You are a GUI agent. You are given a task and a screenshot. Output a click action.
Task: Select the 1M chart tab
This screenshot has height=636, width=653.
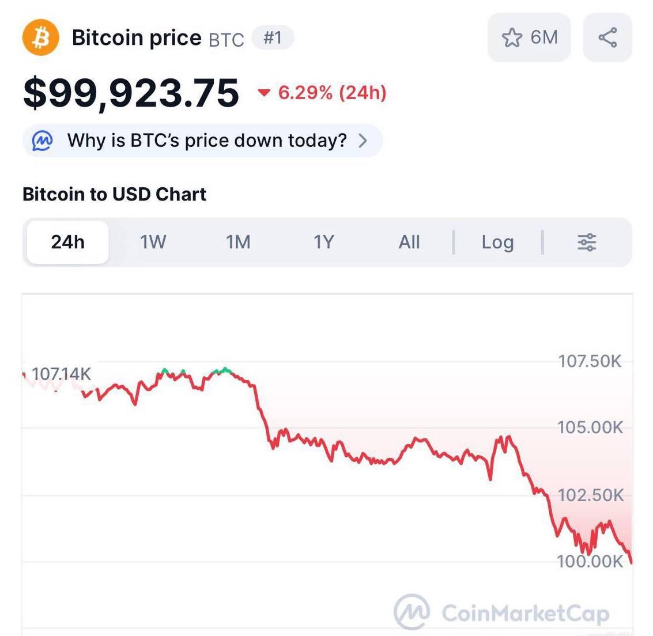[x=238, y=243]
